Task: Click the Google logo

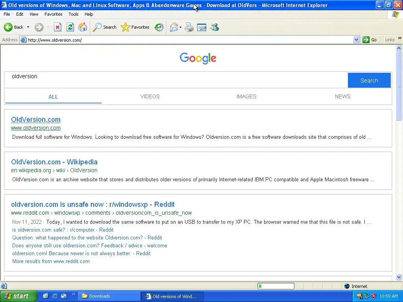Action: tap(198, 58)
